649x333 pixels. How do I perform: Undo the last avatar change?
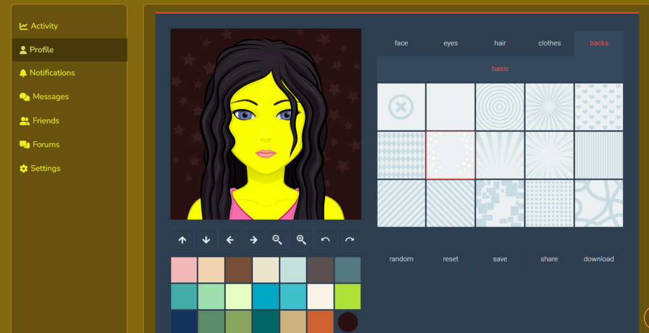tap(325, 240)
